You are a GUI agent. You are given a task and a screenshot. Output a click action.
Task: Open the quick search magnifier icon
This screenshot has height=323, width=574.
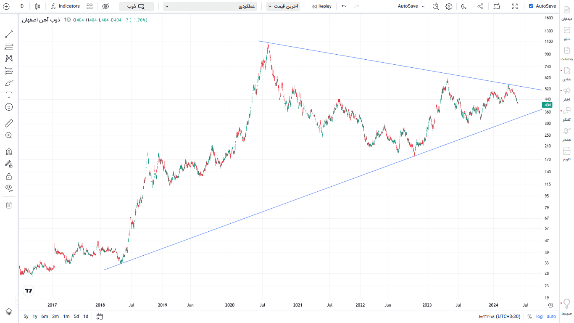pyautogui.click(x=436, y=6)
